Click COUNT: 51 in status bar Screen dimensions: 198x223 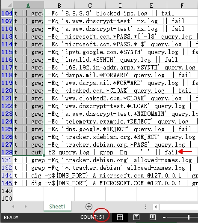pyautogui.click(x=92, y=217)
